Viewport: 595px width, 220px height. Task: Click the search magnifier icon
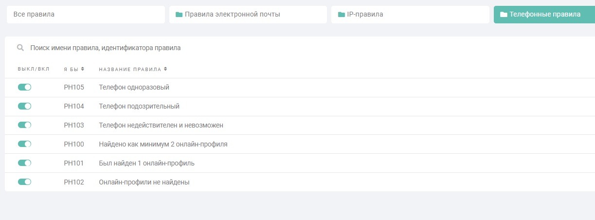point(20,48)
